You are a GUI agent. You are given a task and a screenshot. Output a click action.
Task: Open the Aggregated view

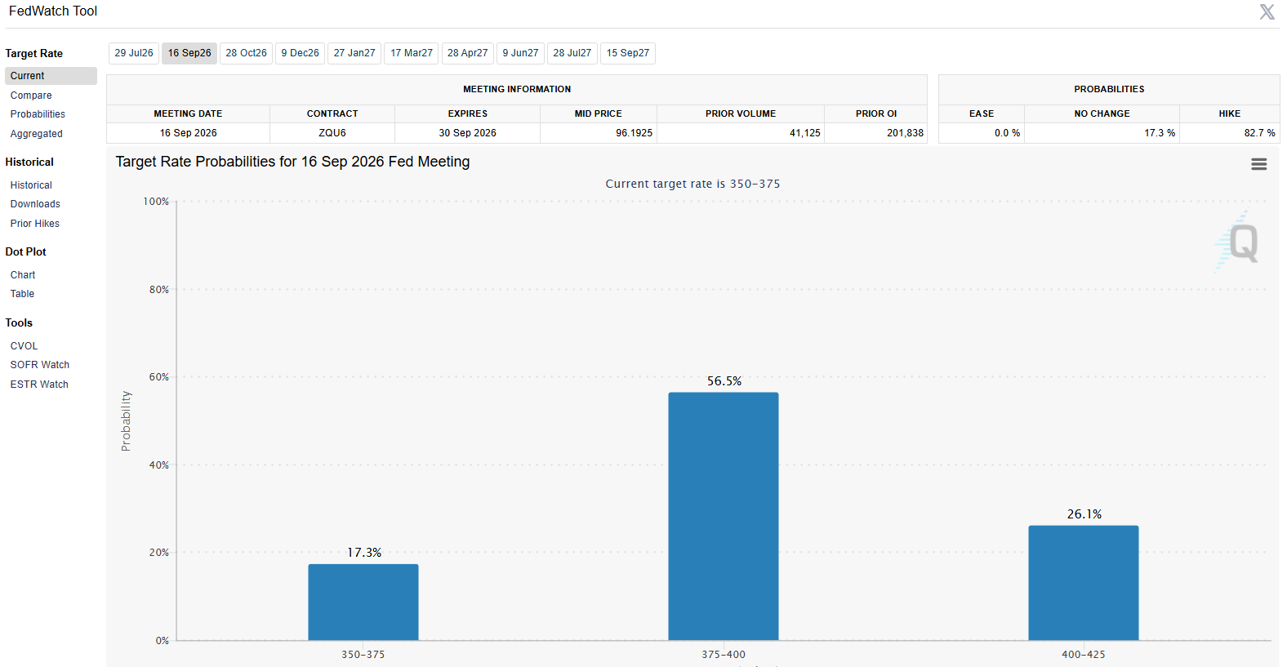pos(36,134)
